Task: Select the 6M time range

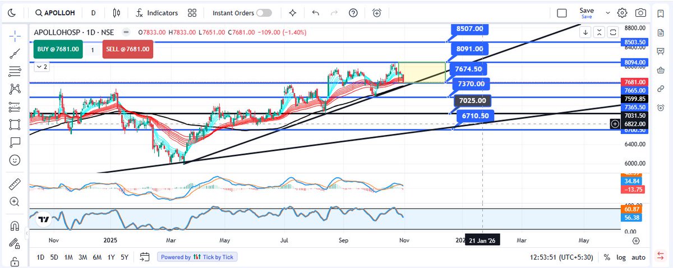Action: (97, 257)
